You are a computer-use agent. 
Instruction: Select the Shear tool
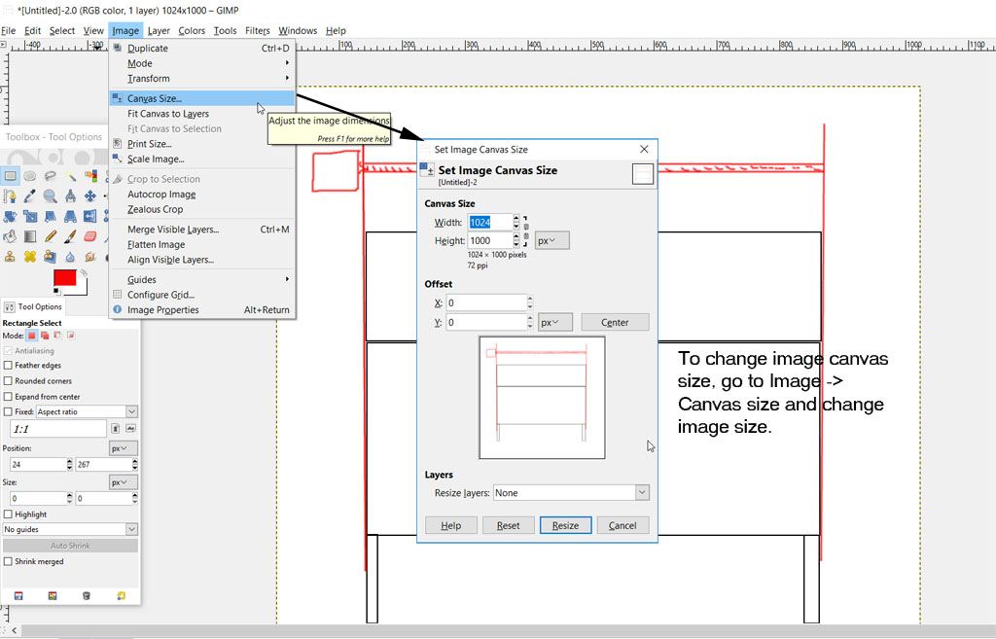coord(51,217)
